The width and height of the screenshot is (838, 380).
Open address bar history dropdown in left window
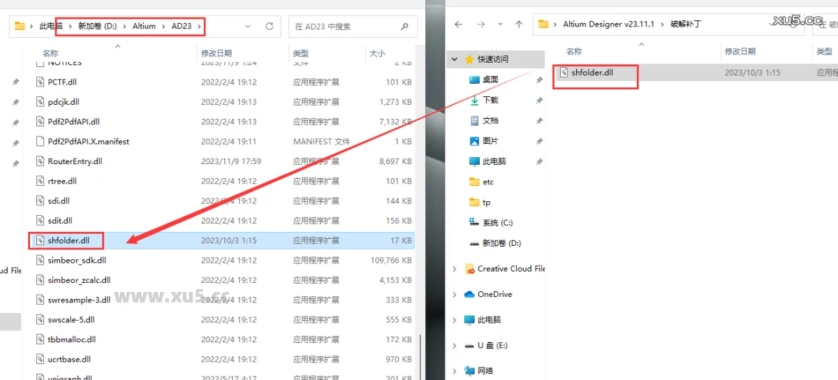[x=249, y=27]
